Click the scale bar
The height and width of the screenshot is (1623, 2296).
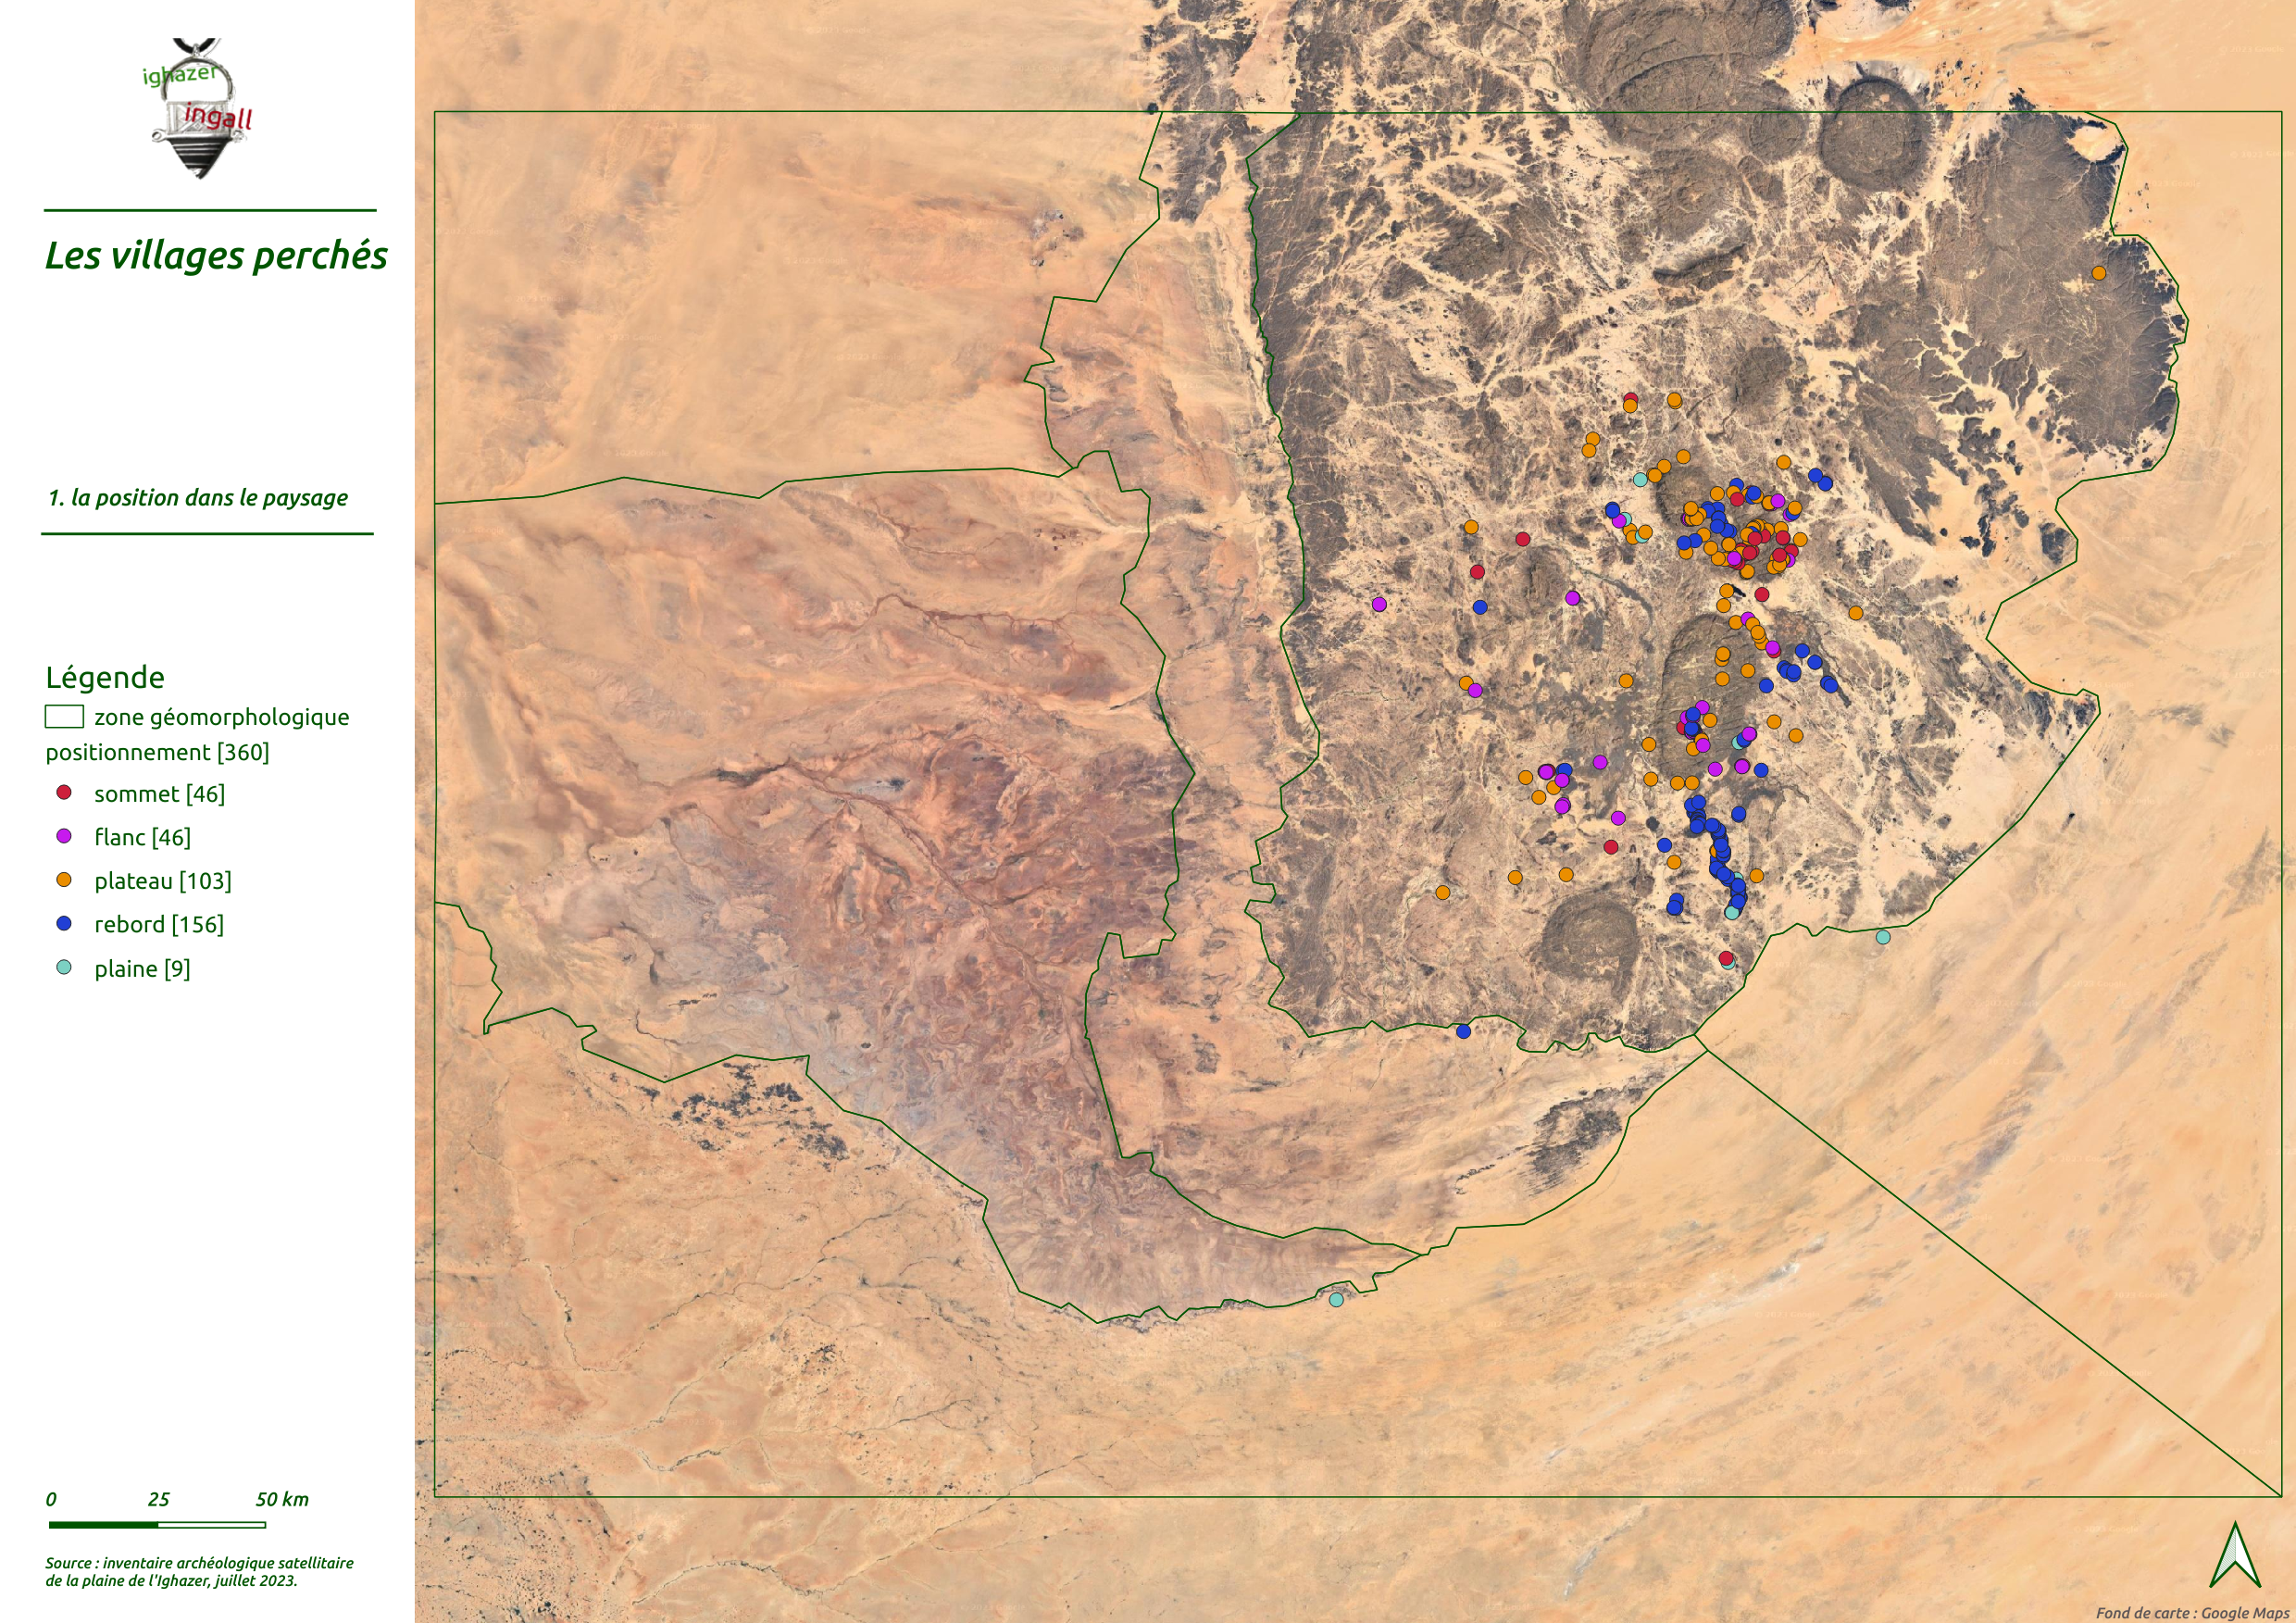(x=157, y=1525)
